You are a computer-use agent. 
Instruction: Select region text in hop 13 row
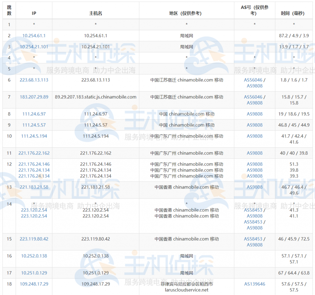(186, 187)
